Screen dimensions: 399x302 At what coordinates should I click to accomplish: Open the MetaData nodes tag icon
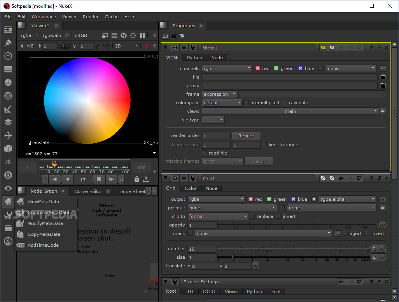[8, 202]
